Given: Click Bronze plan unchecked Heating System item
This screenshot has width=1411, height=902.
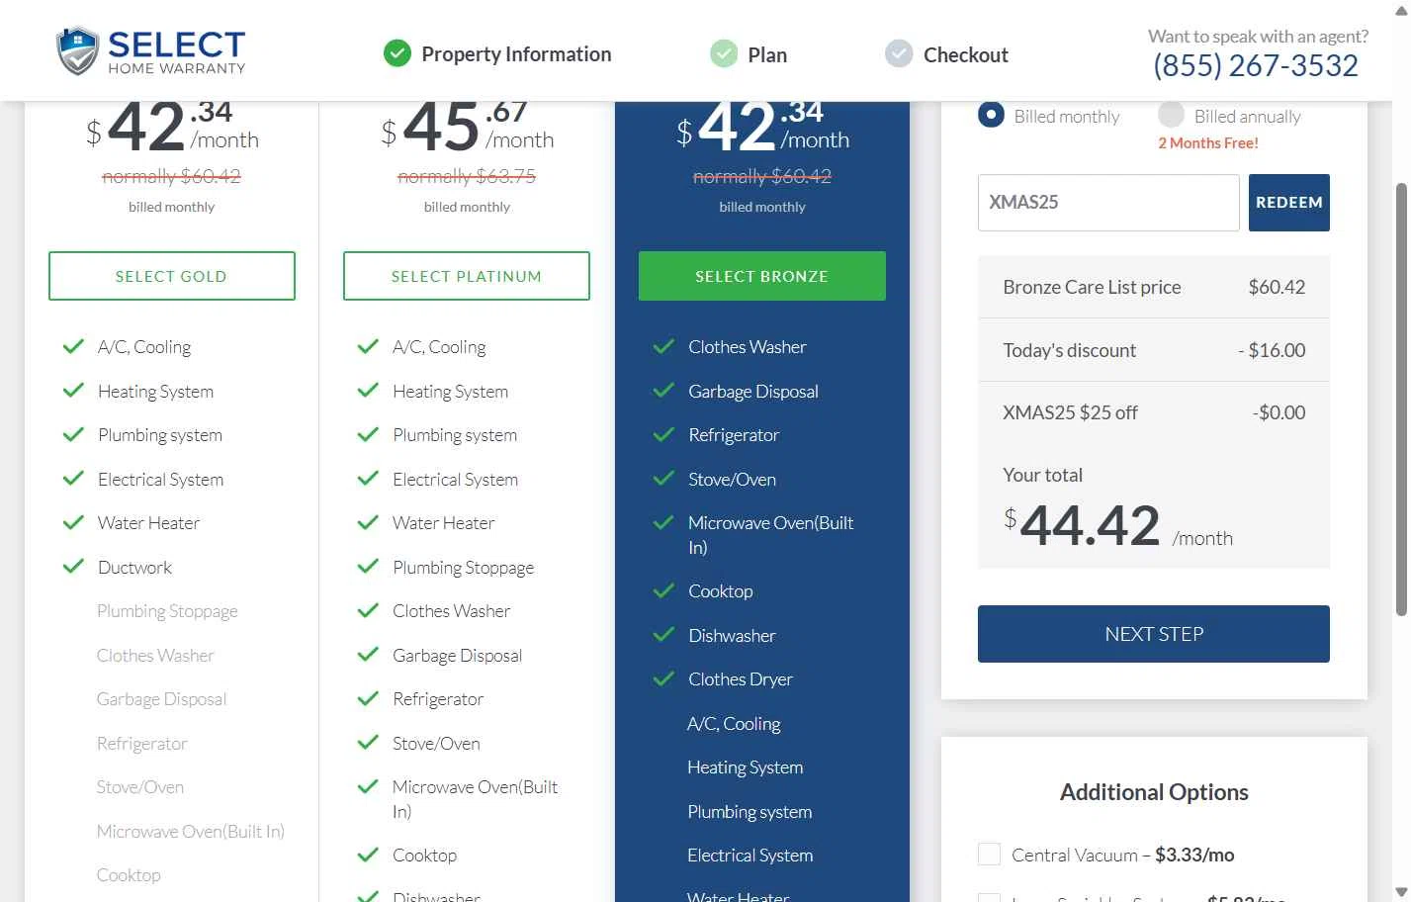Looking at the screenshot, I should [x=746, y=767].
